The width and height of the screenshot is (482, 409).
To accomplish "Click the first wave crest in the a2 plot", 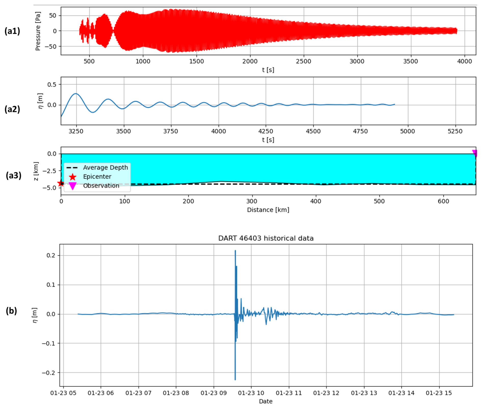I will click(76, 94).
